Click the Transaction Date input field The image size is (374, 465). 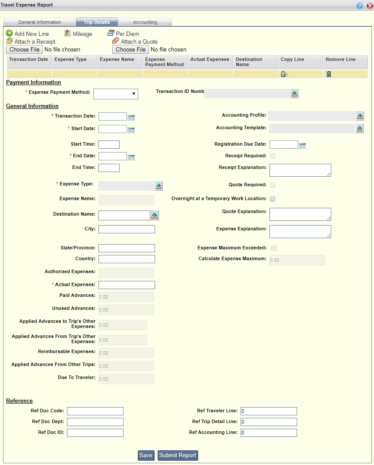pyautogui.click(x=113, y=117)
